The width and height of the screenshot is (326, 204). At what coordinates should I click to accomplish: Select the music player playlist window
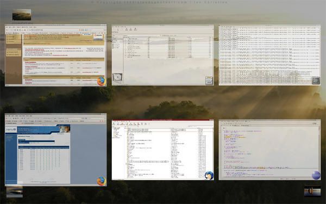point(162,55)
